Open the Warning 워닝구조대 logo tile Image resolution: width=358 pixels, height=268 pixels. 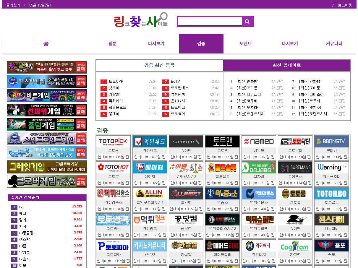click(x=331, y=168)
